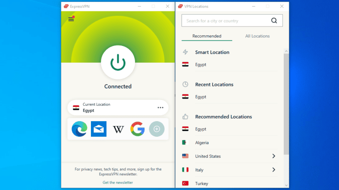The image size is (339, 190).
Task: Click the Get the newsletter link
Action: (118, 182)
